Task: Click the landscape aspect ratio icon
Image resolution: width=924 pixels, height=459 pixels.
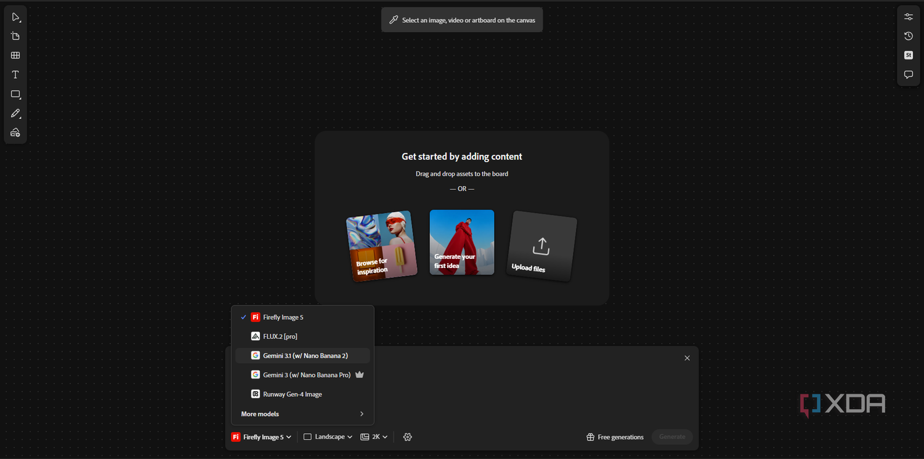Action: (x=307, y=437)
